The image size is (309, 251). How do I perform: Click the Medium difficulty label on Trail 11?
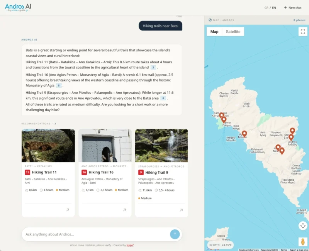coord(63,190)
